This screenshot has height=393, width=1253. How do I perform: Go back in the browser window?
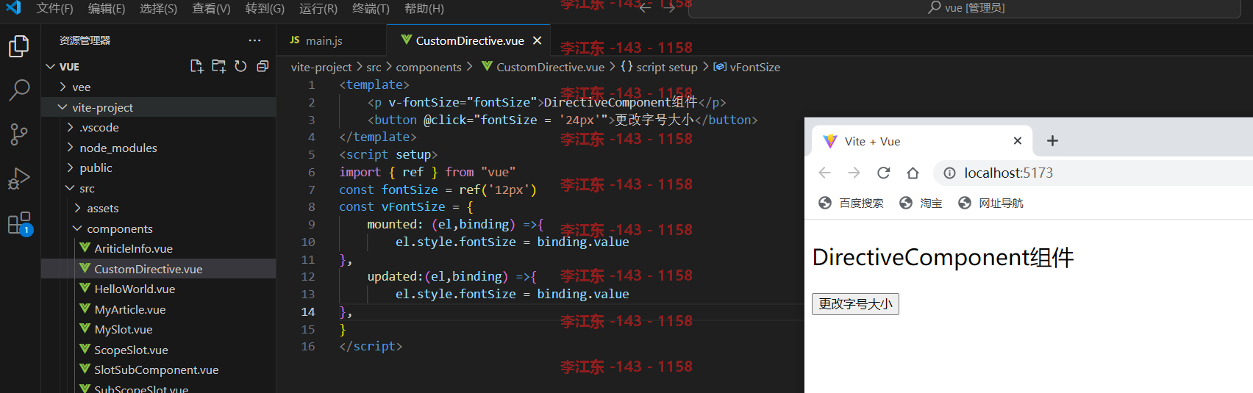pyautogui.click(x=824, y=173)
